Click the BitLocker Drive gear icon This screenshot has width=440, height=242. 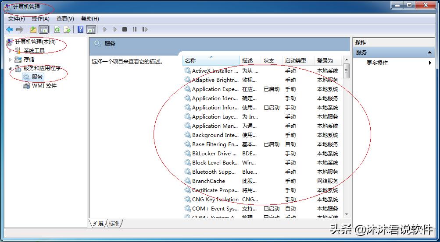(187, 153)
